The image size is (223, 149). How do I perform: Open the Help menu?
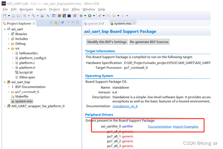pos(102,9)
